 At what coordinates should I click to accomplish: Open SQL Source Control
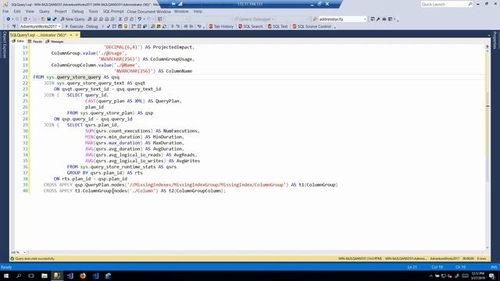[312, 27]
